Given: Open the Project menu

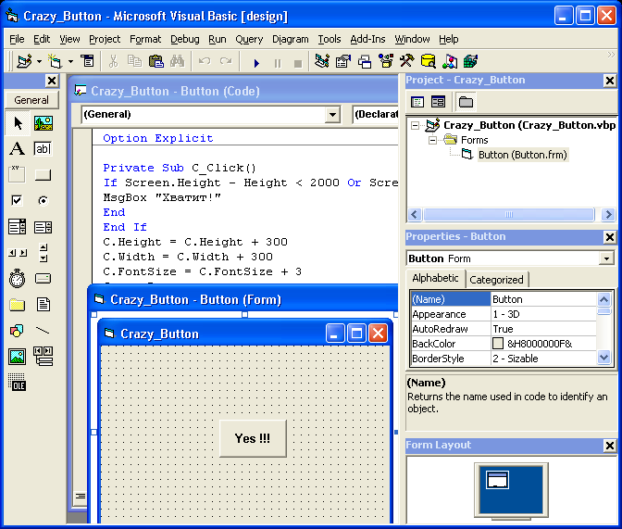Looking at the screenshot, I should [x=105, y=39].
